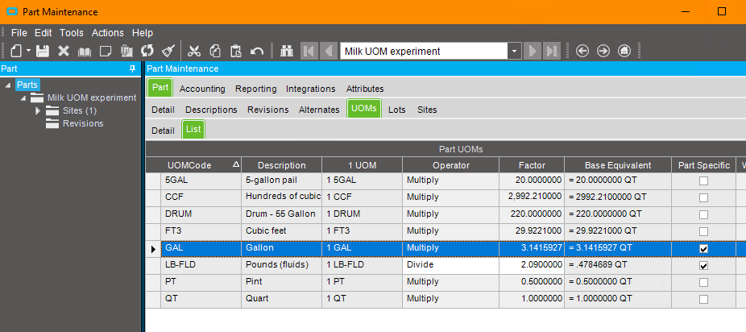Open the Alternates sub-tab

click(x=319, y=110)
